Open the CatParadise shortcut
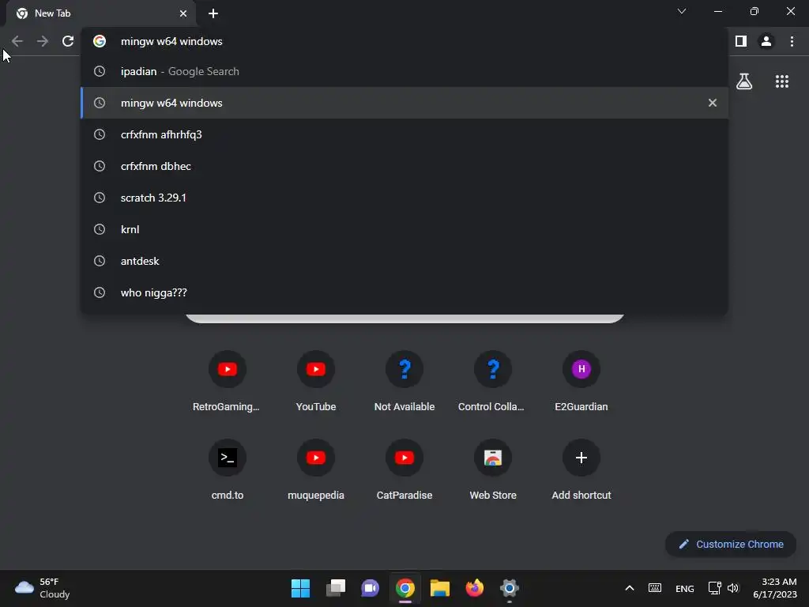 coord(404,470)
